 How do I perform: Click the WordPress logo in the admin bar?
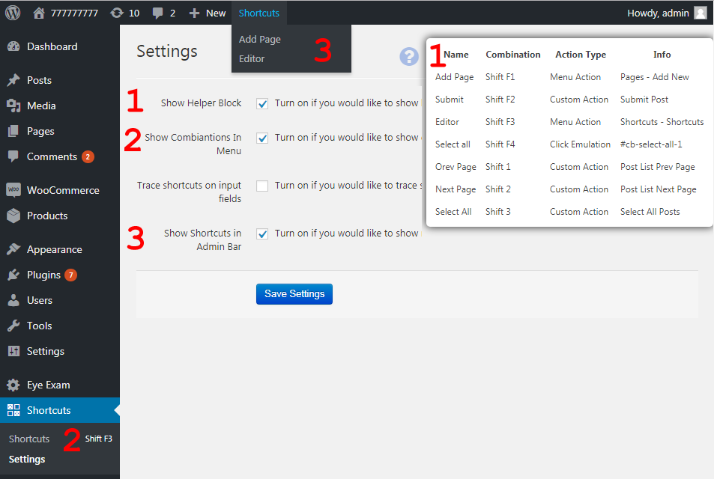11,12
